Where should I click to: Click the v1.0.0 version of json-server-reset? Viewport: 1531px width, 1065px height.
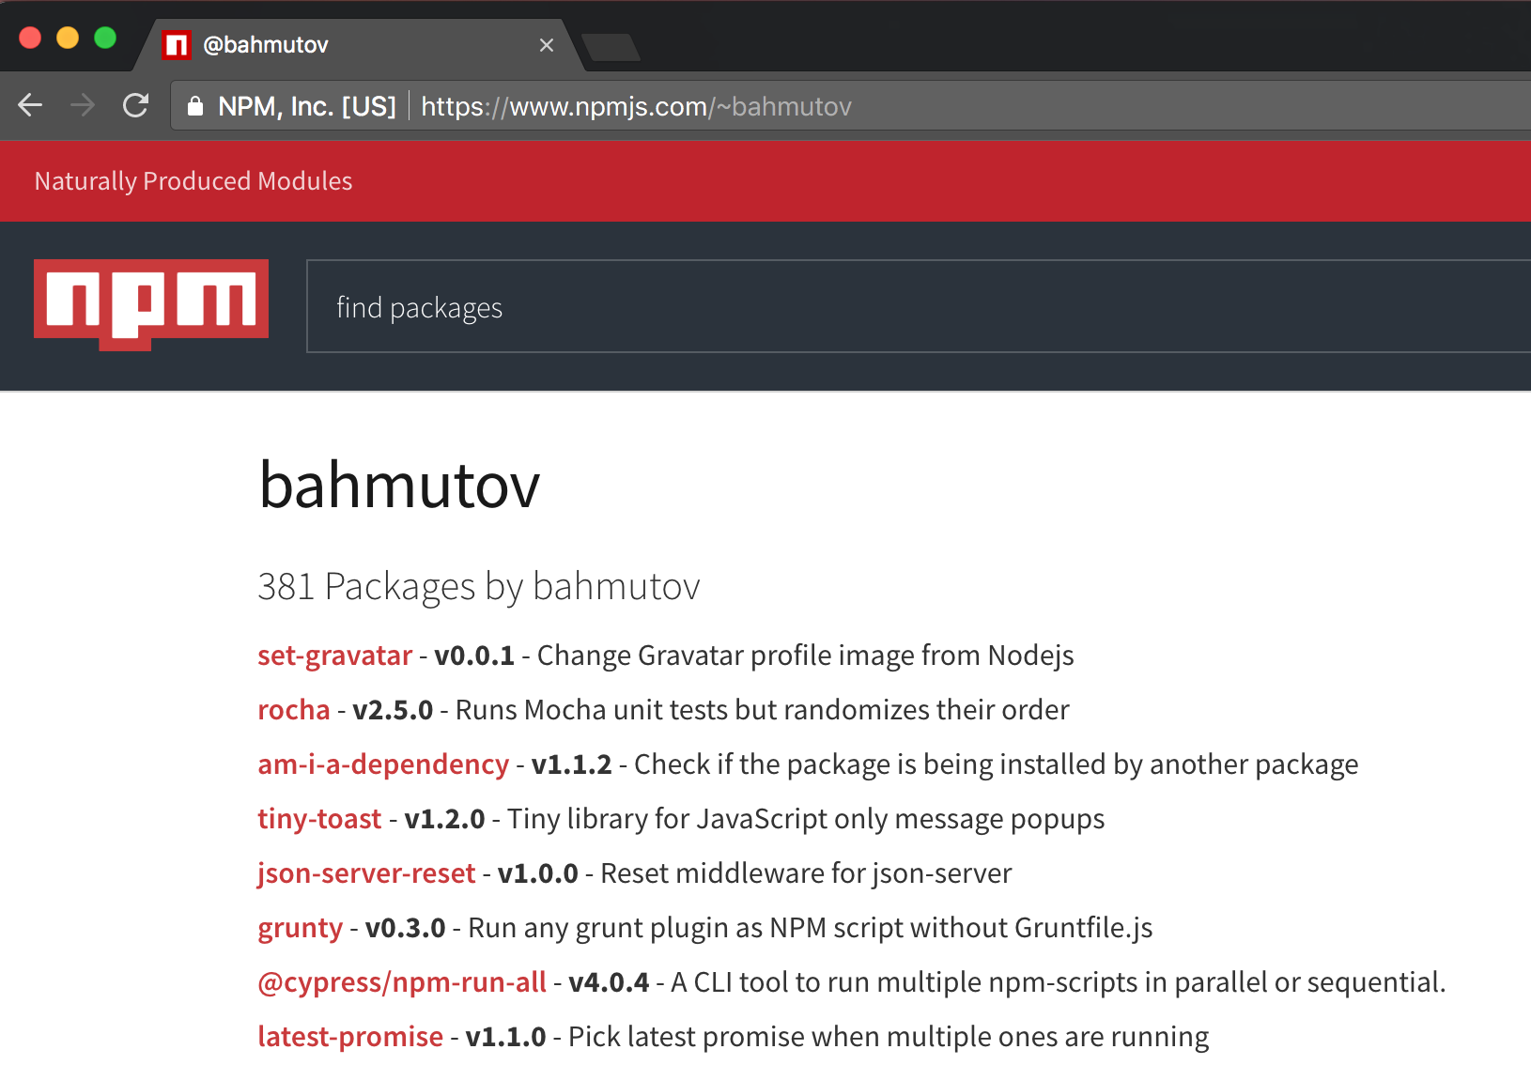click(x=538, y=873)
